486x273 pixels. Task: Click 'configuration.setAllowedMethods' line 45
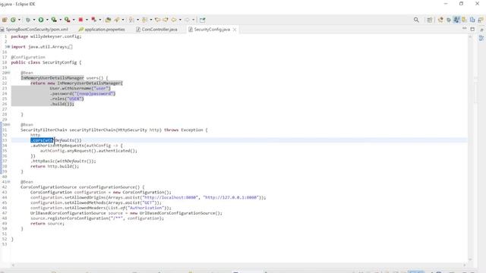pyautogui.click(x=96, y=202)
